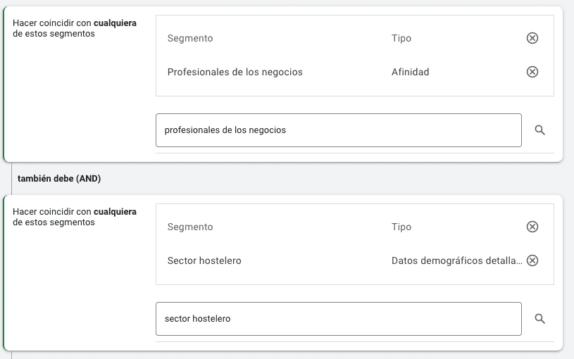Click the Segmento column header in first group
Viewport: 574px width, 359px height.
coord(190,39)
